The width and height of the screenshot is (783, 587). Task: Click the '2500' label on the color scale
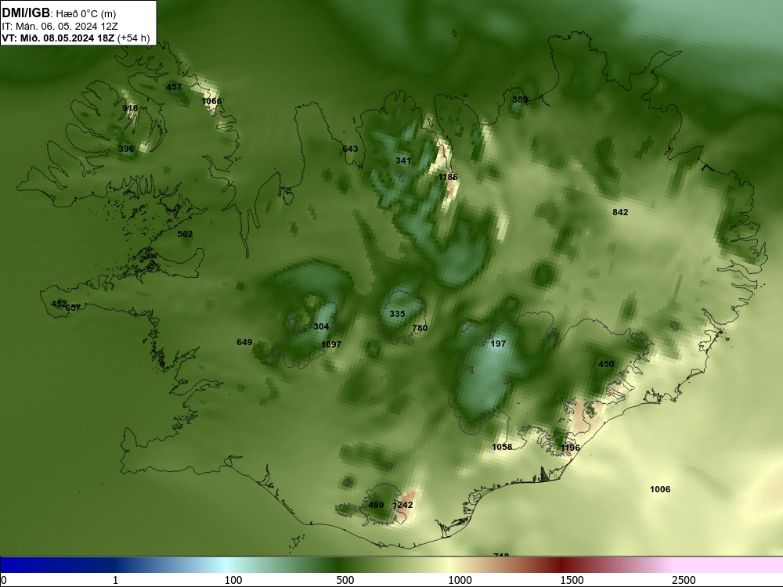(x=684, y=580)
